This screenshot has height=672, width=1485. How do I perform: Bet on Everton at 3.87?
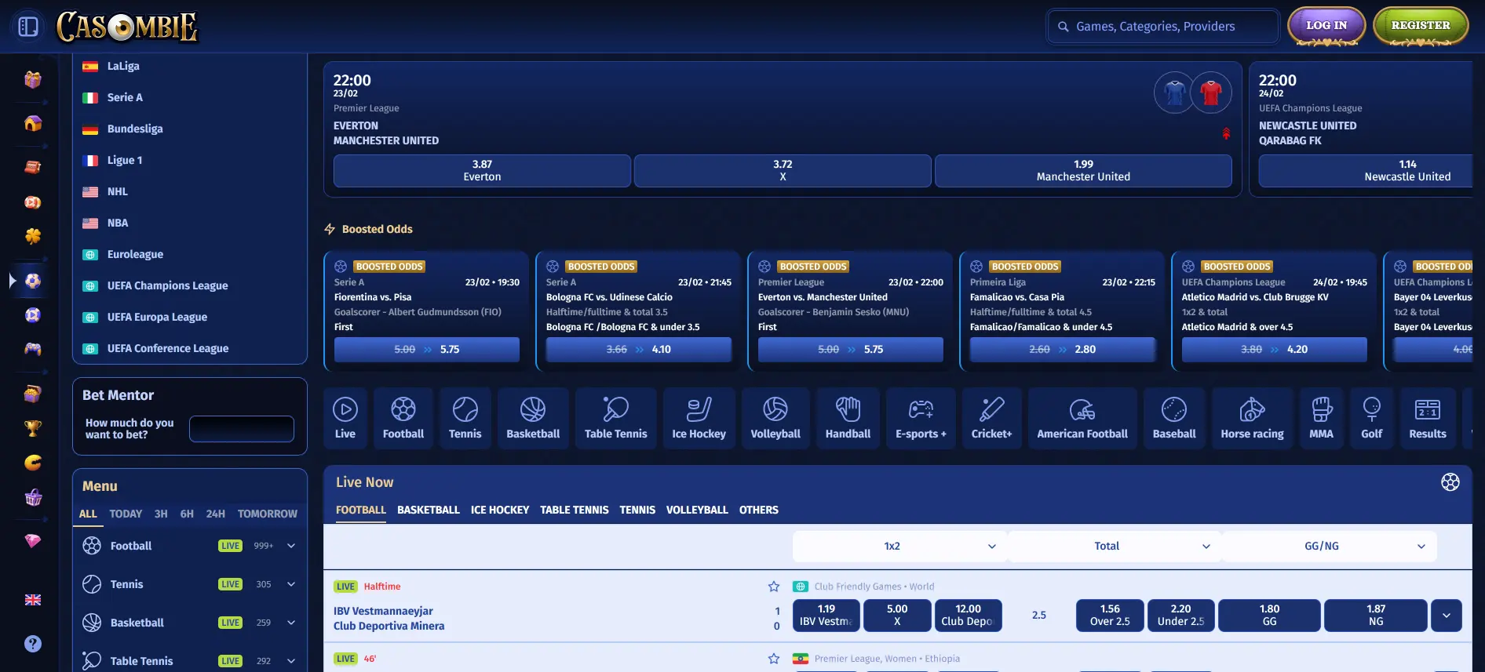[482, 171]
